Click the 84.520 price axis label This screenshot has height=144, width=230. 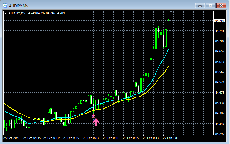(220, 82)
